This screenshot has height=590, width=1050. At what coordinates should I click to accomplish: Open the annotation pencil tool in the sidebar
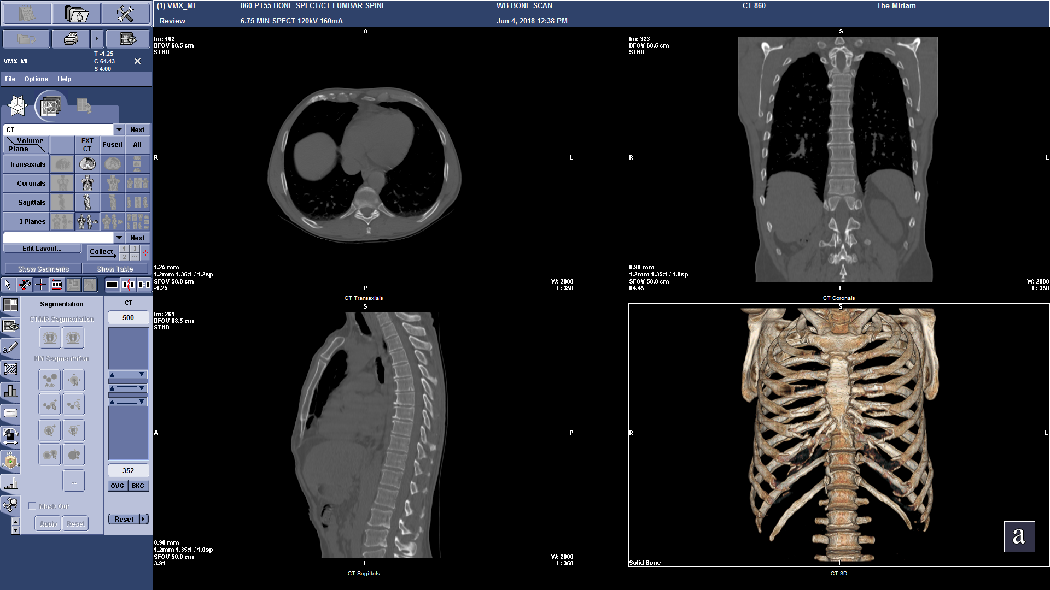pyautogui.click(x=11, y=347)
